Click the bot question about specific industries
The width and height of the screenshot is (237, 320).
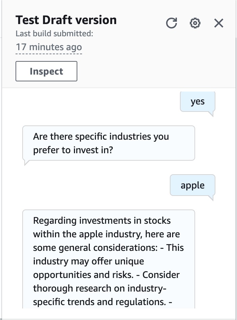tap(108, 143)
